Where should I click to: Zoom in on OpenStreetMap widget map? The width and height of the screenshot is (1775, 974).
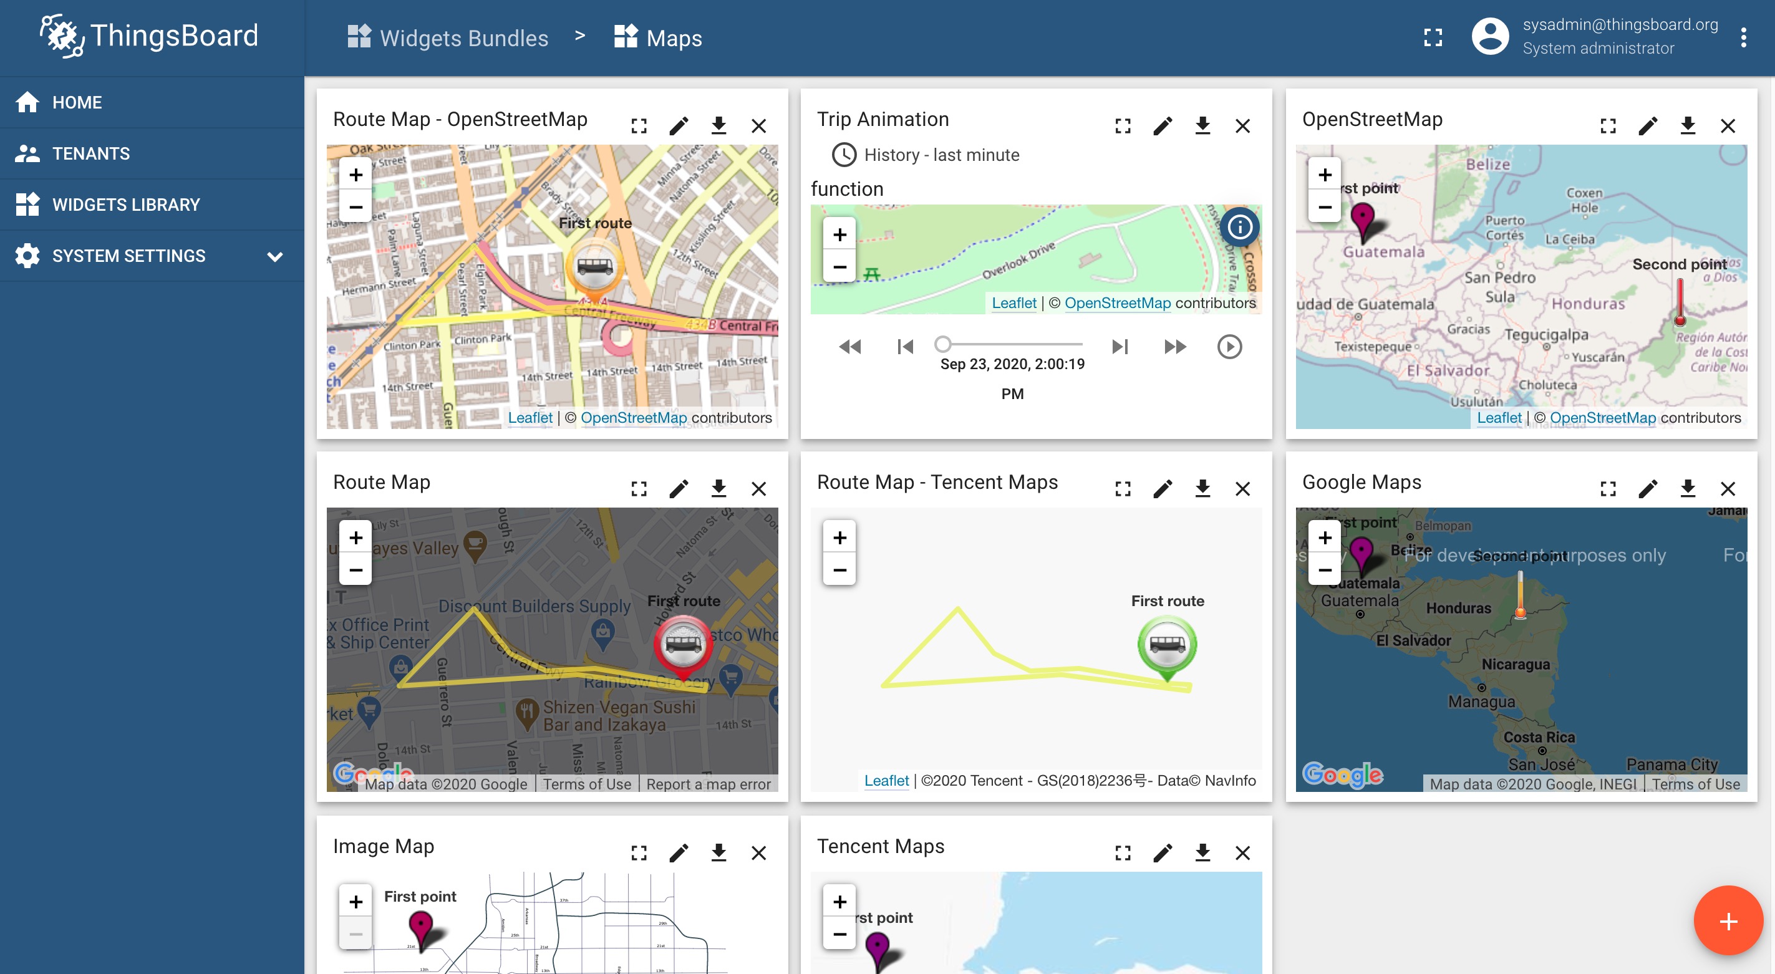1324,175
